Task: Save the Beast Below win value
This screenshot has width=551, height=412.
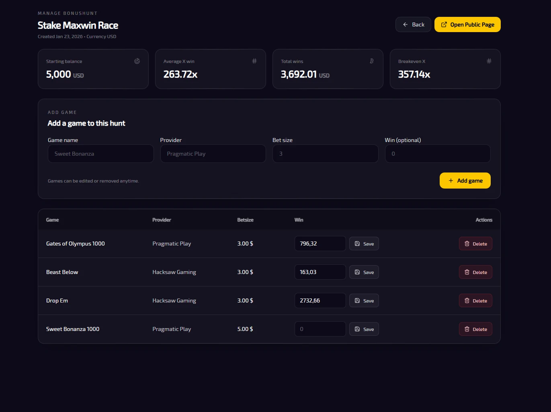Action: click(364, 272)
